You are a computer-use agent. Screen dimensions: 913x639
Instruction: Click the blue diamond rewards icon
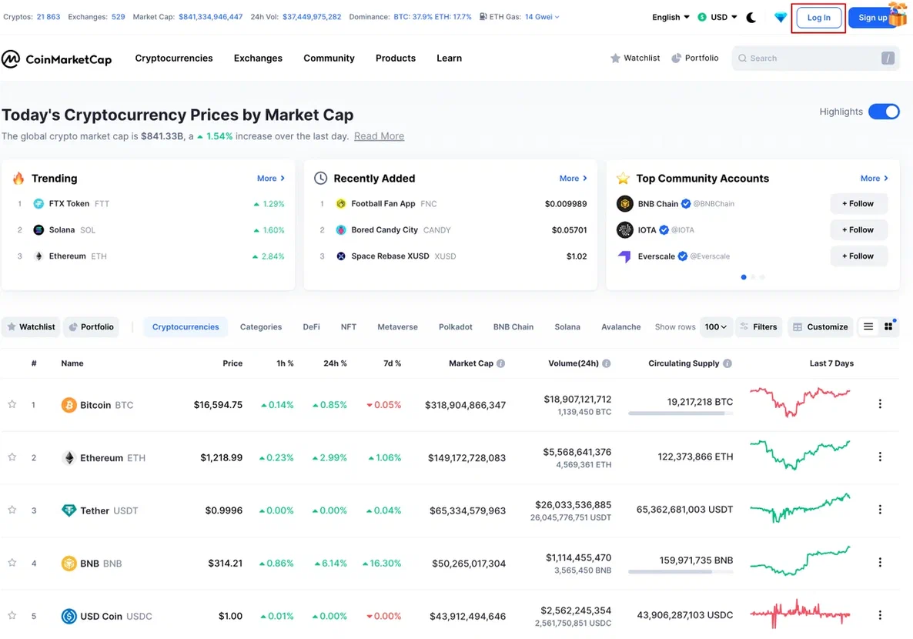tap(781, 18)
